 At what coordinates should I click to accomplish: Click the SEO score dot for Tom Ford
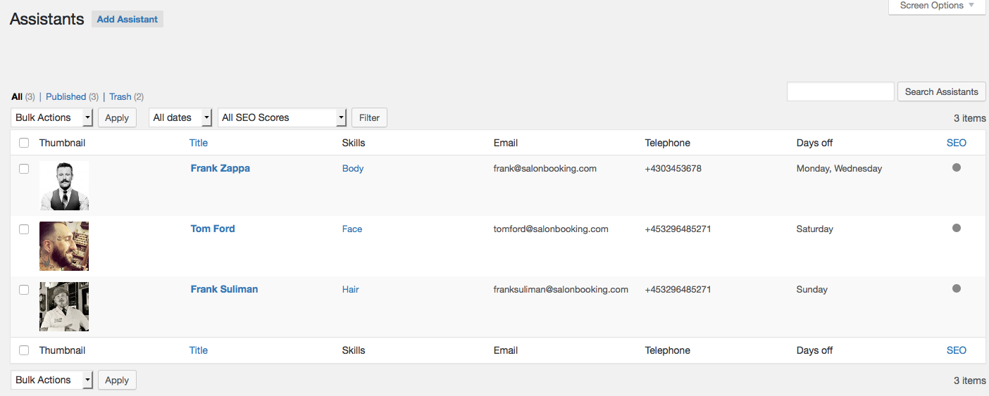pyautogui.click(x=956, y=228)
